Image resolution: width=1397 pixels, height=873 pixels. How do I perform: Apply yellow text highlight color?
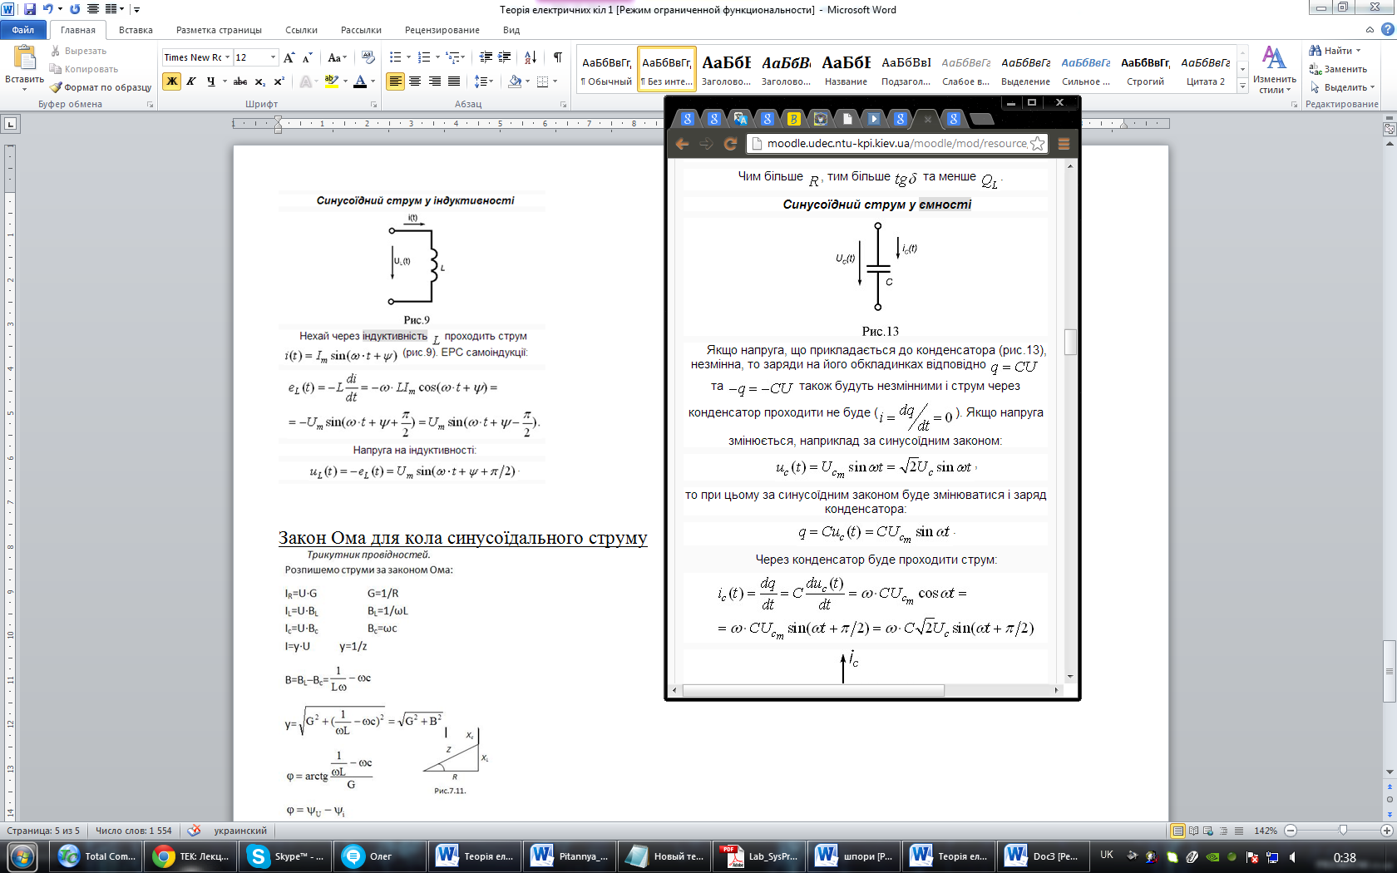coord(331,81)
